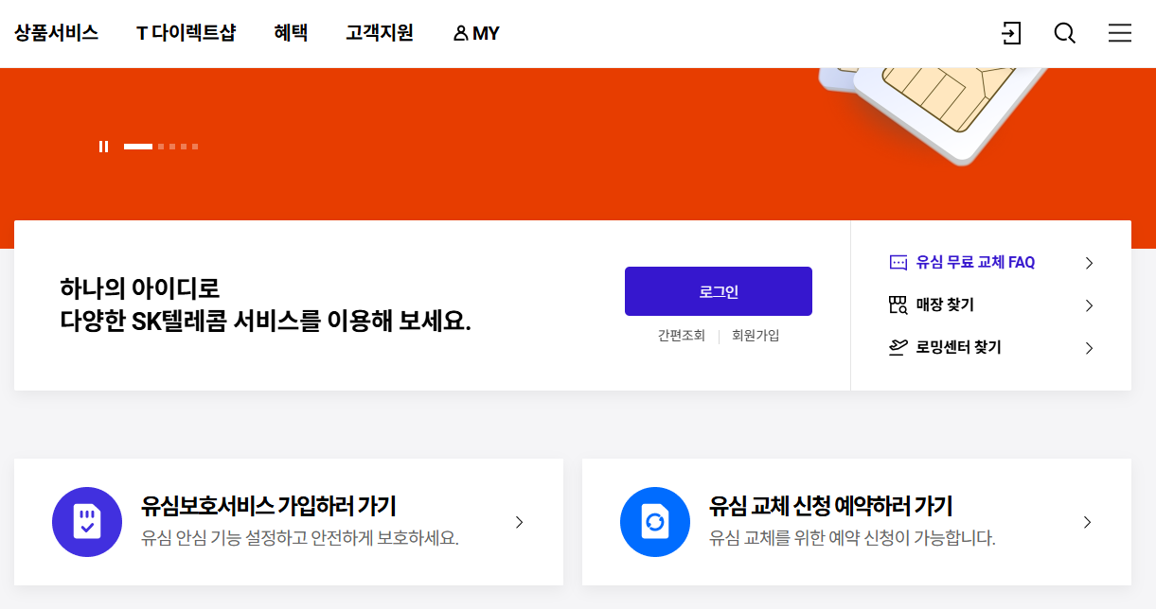
Task: Click the 하나의 아이디로 headline text
Action: [139, 287]
